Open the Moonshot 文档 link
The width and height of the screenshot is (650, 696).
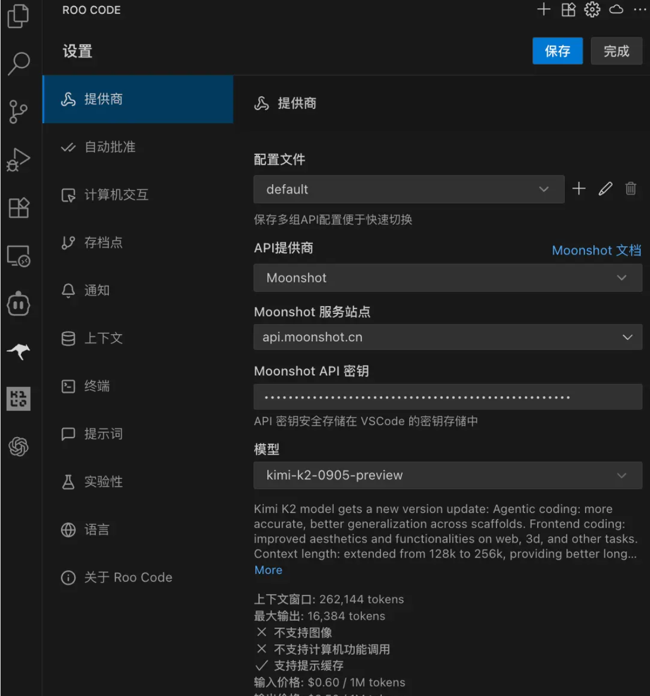tap(597, 250)
